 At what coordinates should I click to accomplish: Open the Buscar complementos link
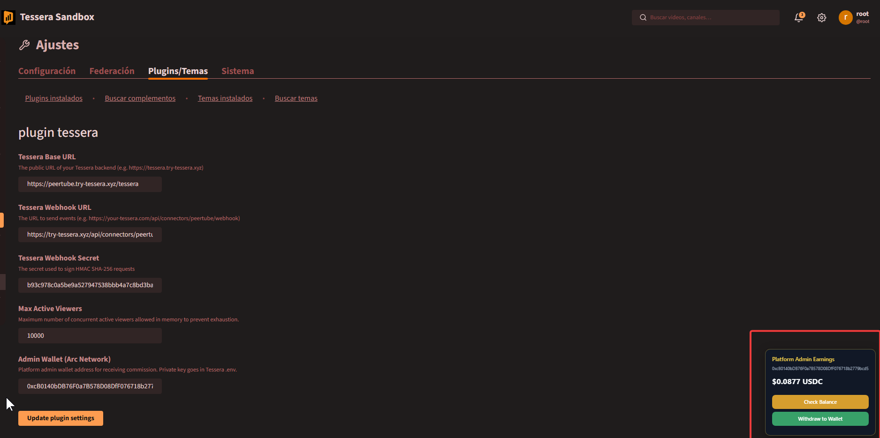[x=140, y=98]
